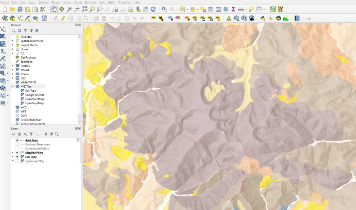Enable the GeologicLines copy layer
This screenshot has height=210, width=356.
tap(17, 144)
